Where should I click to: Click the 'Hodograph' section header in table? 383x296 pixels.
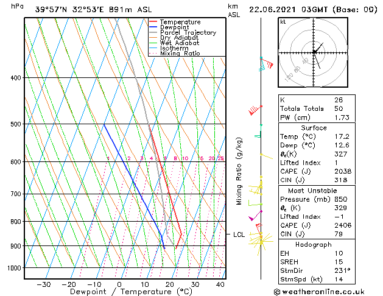pos(314,244)
